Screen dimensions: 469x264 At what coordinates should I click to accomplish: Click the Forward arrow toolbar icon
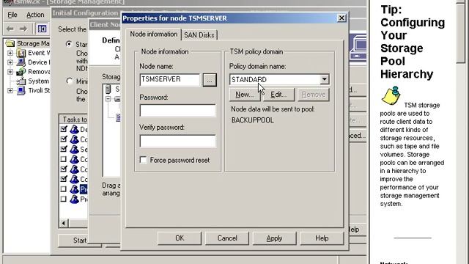pos(23,29)
